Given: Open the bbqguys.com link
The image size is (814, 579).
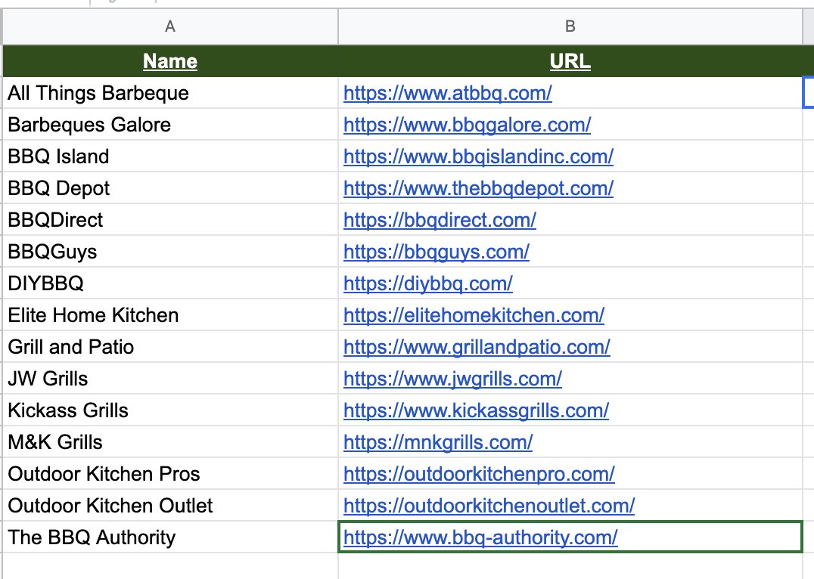Looking at the screenshot, I should 436,252.
